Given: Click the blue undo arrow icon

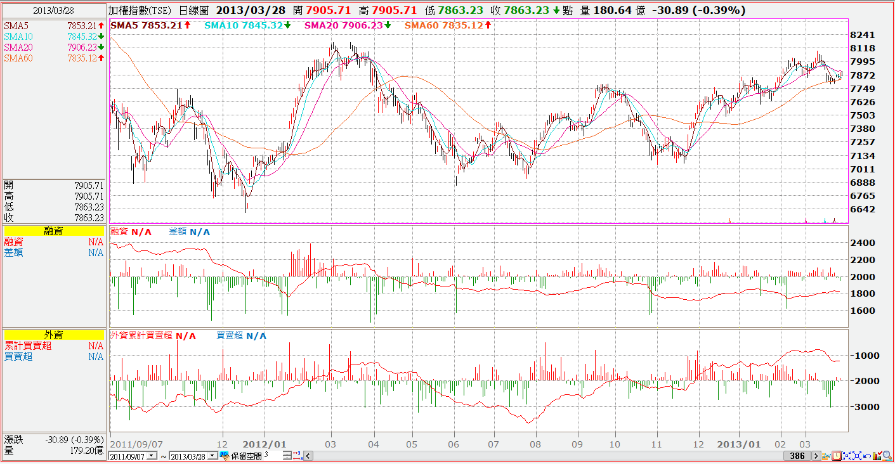Looking at the screenshot, I should pos(867,456).
